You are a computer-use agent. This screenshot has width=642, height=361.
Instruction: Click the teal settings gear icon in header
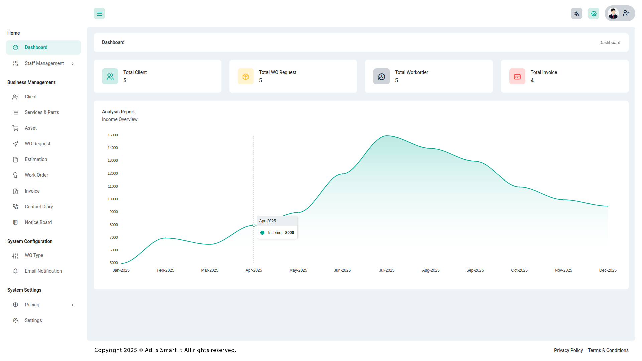pos(593,14)
